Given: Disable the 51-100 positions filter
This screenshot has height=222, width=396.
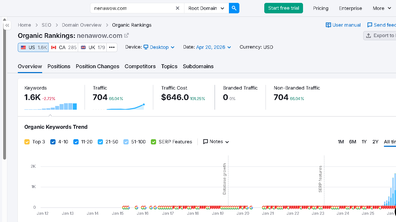Looking at the screenshot, I should [x=126, y=142].
